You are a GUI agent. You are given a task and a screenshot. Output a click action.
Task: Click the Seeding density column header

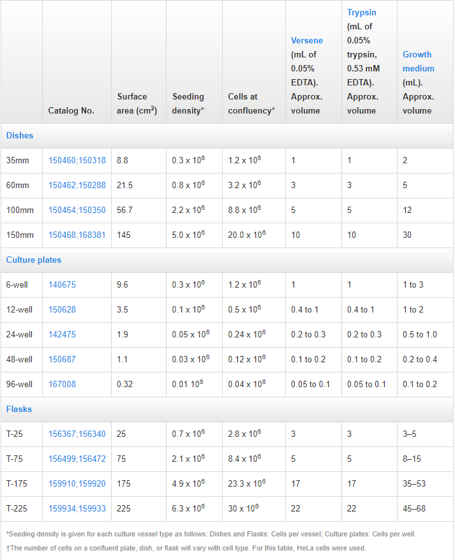pos(188,103)
